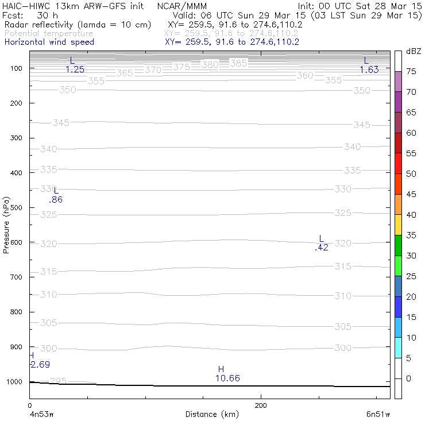Click the '4n53w' start coordinate label
This screenshot has width=425, height=425.
click(41, 415)
